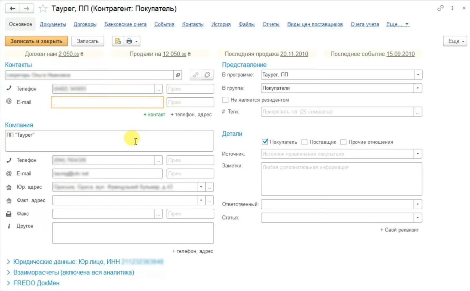This screenshot has width=470, height=291.
Task: Open the Ответственный dropdown arrow
Action: 418,204
